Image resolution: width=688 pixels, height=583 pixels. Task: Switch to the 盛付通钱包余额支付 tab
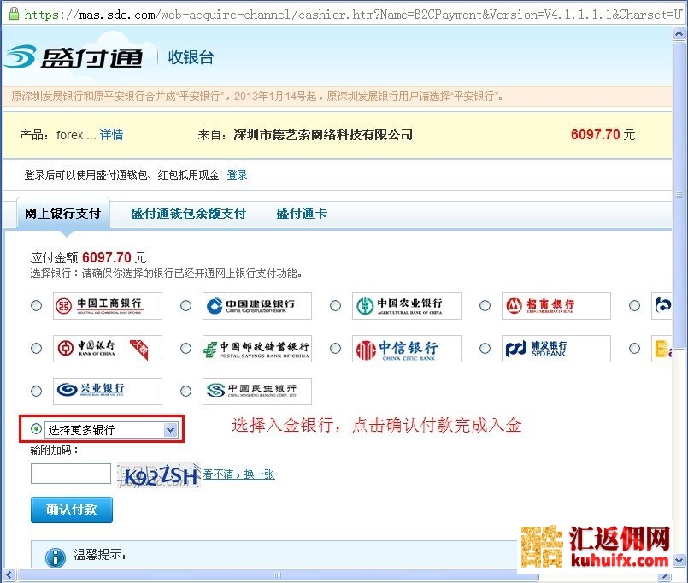coord(188,214)
